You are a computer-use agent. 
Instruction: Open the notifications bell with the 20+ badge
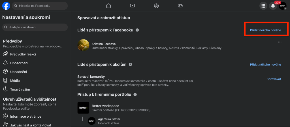click(273, 6)
